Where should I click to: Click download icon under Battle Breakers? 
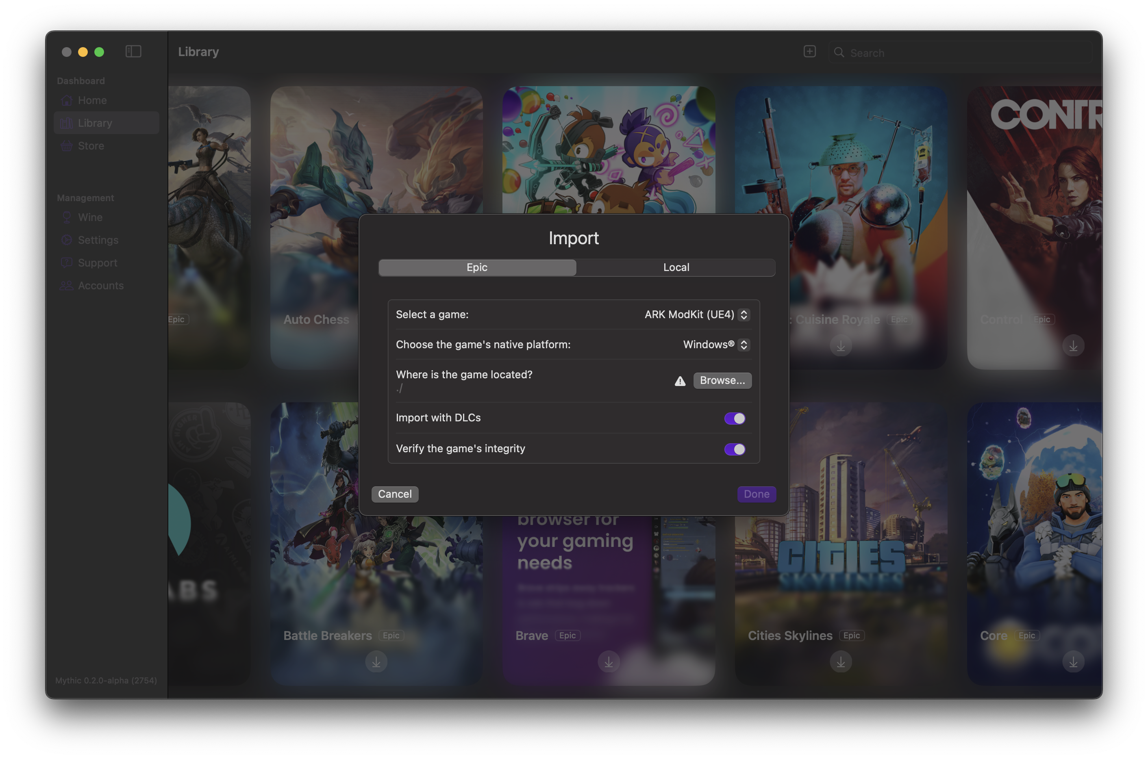pyautogui.click(x=376, y=662)
